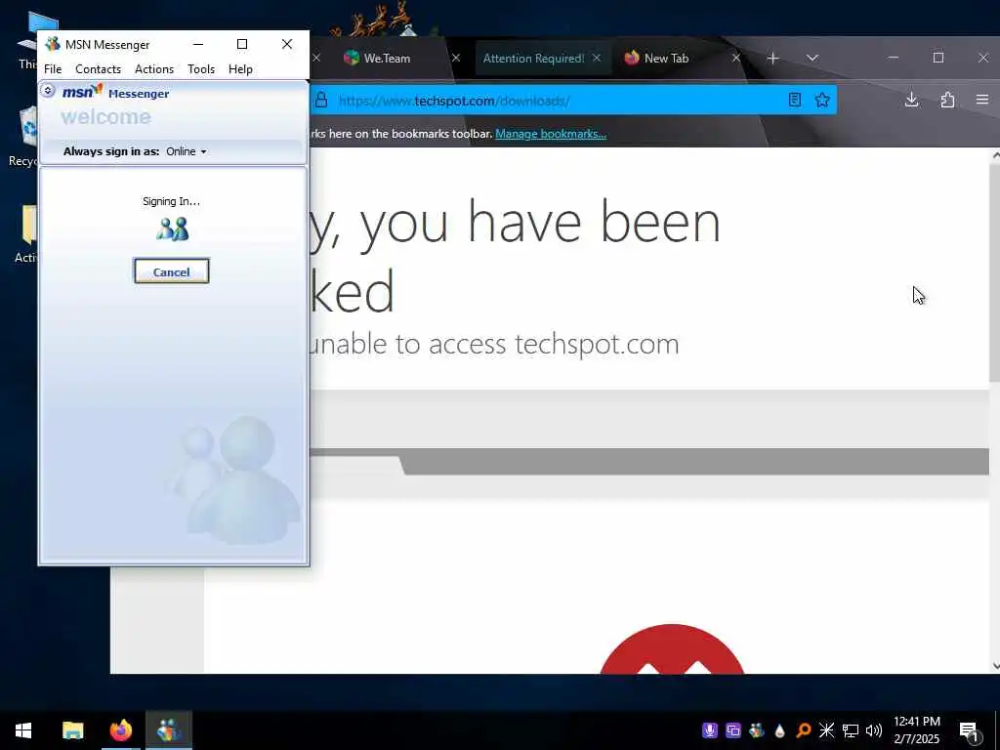Click the white asterisk tray icon
The height and width of the screenshot is (750, 1000).
tap(826, 730)
